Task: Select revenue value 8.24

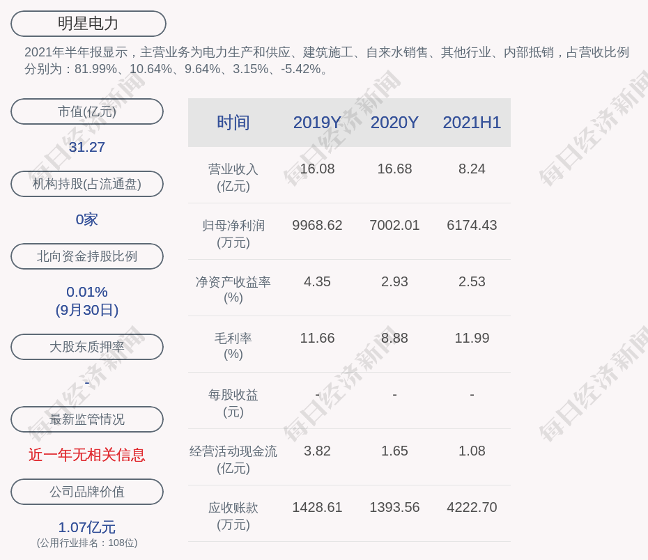Action: click(x=472, y=169)
